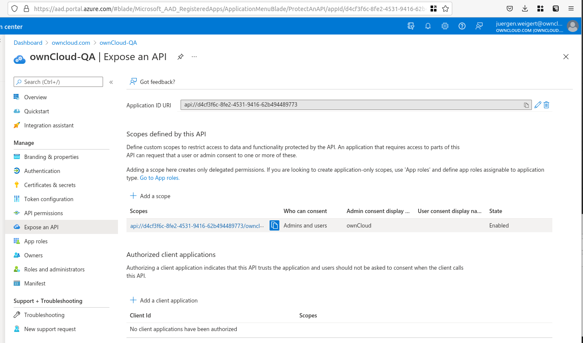Screen dimensions: 583x343
Task: Open help with the question mark icon
Action: (462, 26)
